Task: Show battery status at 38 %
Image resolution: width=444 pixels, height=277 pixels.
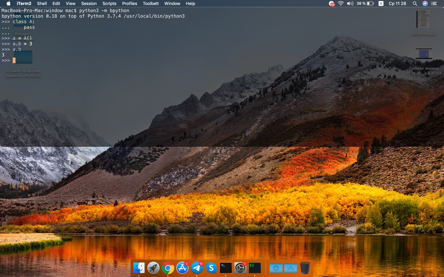Action: 365,3
